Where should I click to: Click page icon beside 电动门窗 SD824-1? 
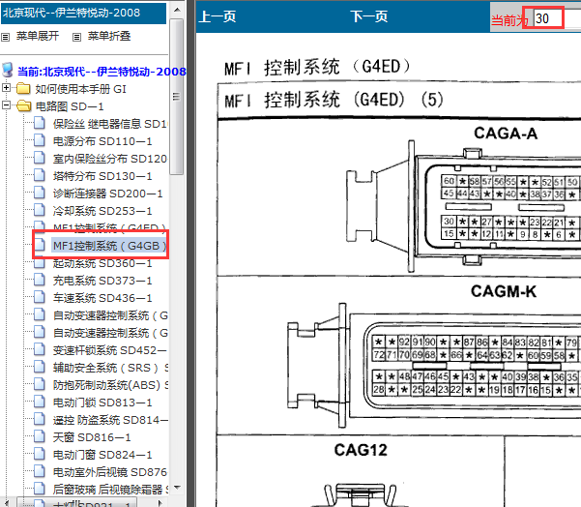pyautogui.click(x=40, y=454)
